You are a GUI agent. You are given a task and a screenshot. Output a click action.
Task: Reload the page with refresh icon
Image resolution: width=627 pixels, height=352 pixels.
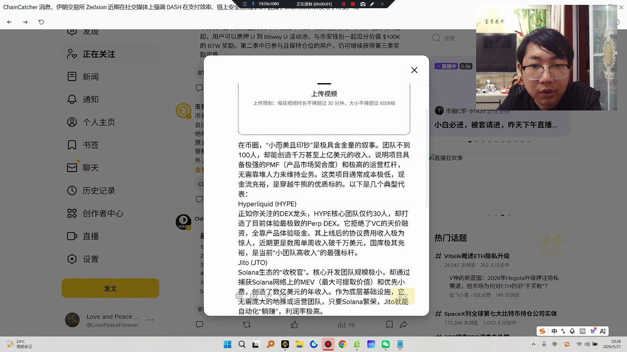tap(41, 22)
